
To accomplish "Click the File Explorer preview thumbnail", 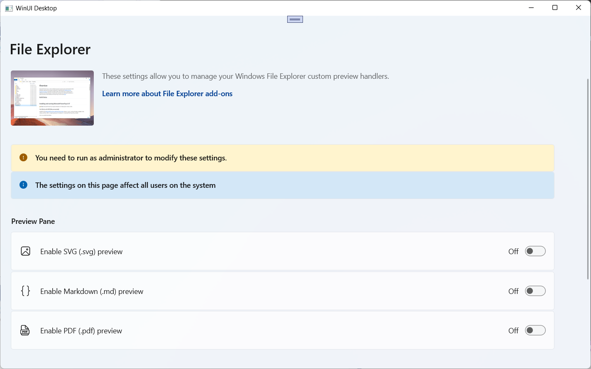I will pos(52,98).
